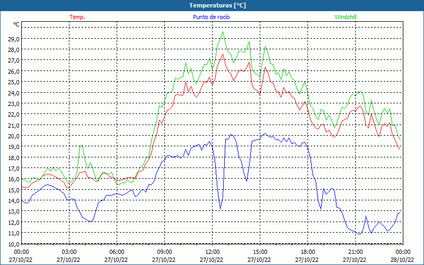The width and height of the screenshot is (424, 265).
Task: Click the 12,0 y-axis value
Action: tap(14, 222)
